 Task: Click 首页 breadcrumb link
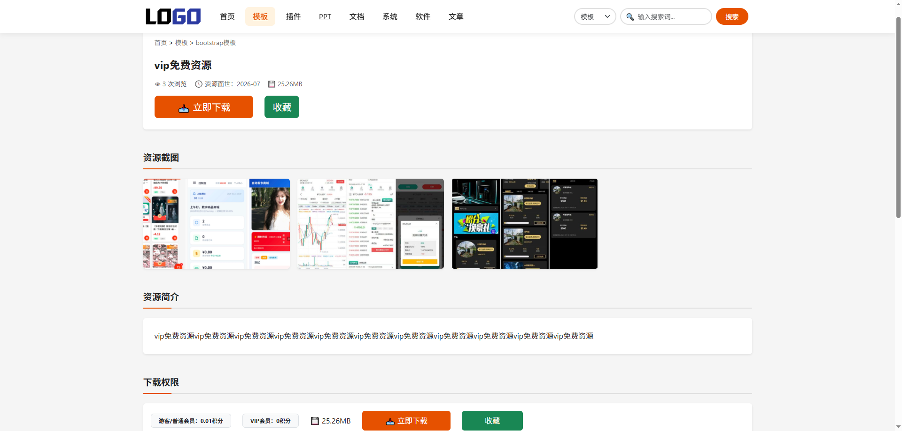click(x=161, y=43)
